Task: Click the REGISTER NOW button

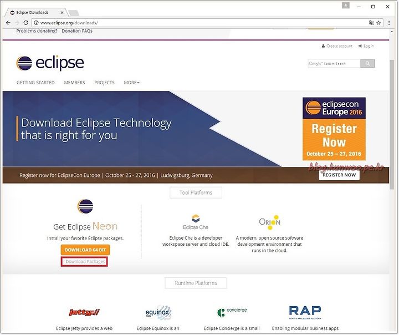Action: [x=339, y=175]
